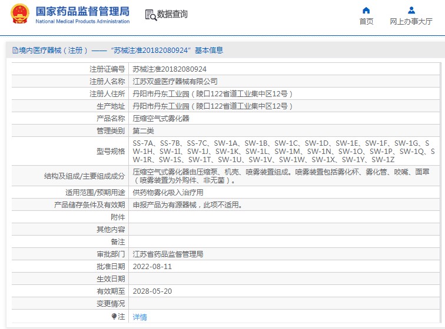Screen dimensions: 445x329
Task: Click the 首页 text link
Action: click(x=366, y=22)
